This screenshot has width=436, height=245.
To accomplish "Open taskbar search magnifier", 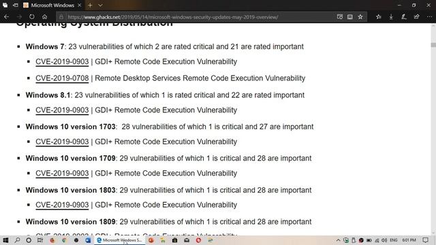I will pos(17,240).
